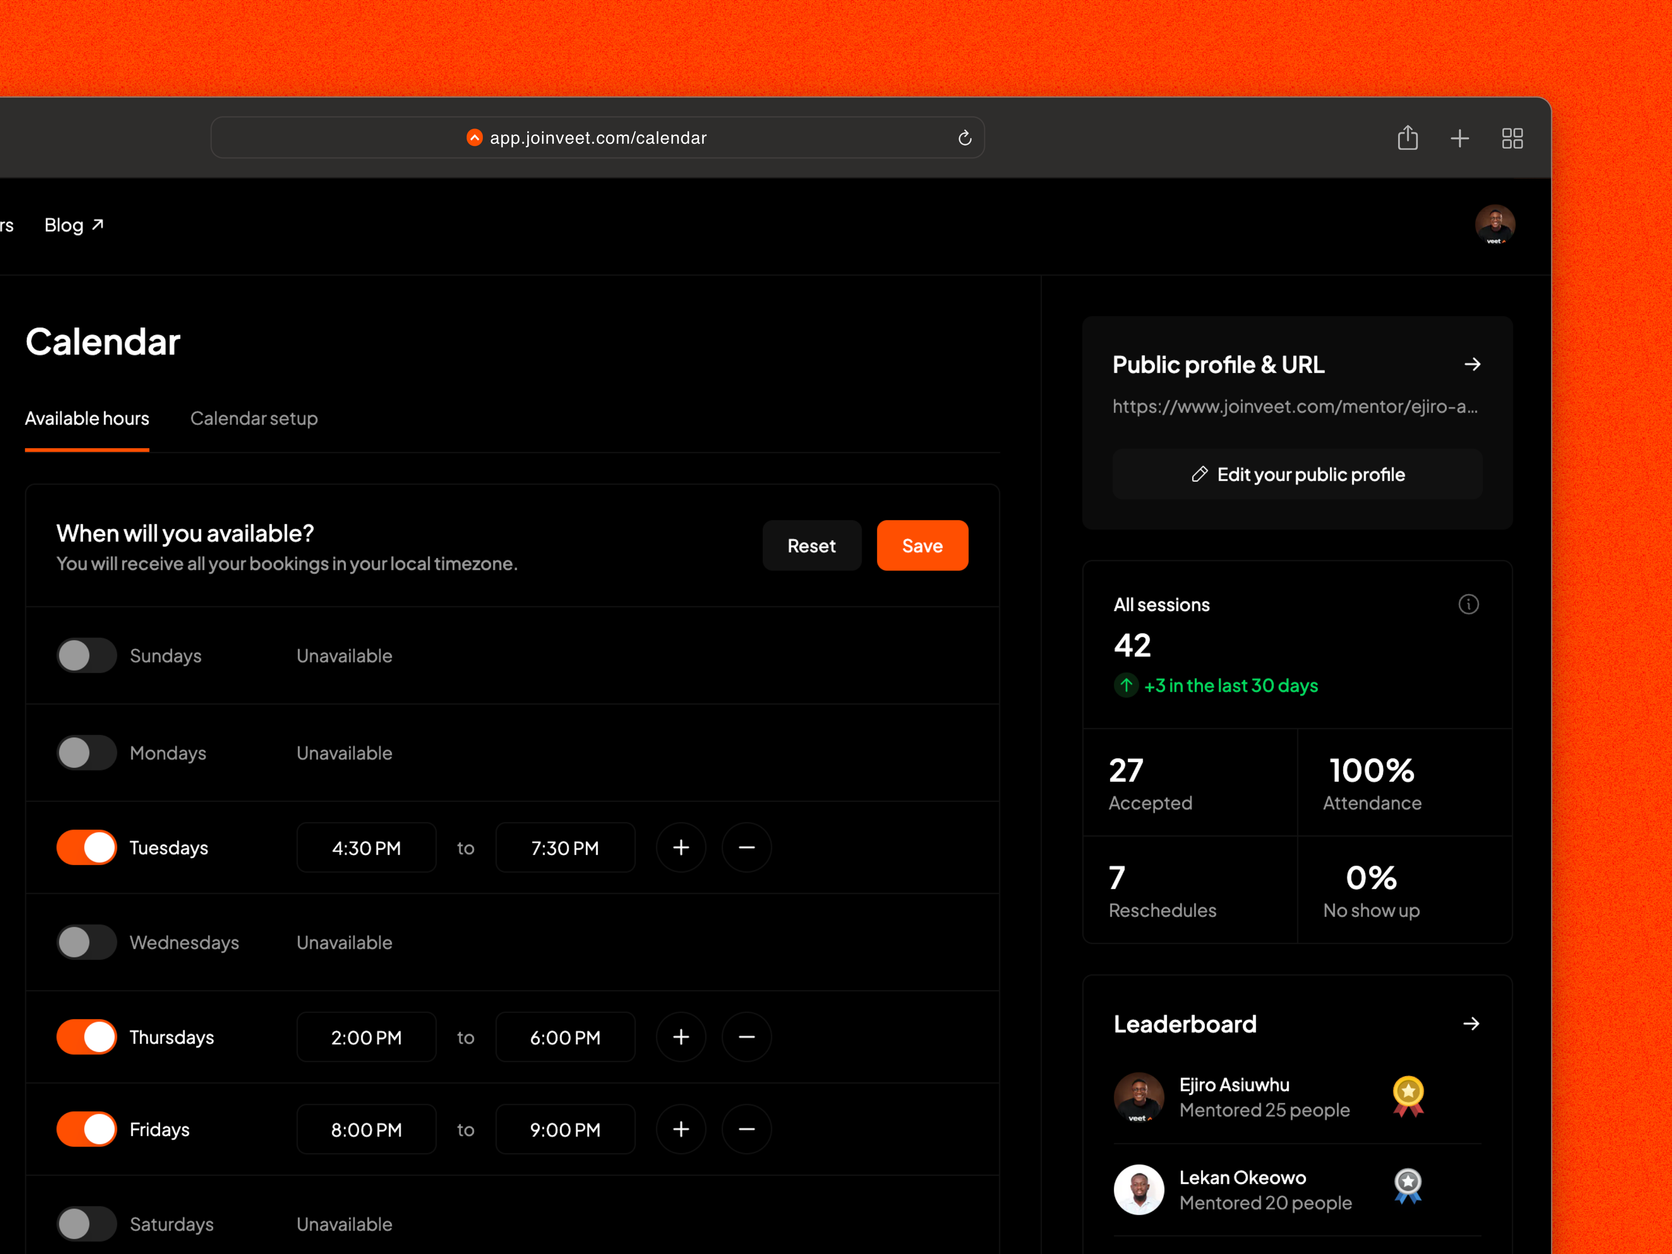Click the Calendar page title
Image resolution: width=1672 pixels, height=1254 pixels.
(x=103, y=342)
